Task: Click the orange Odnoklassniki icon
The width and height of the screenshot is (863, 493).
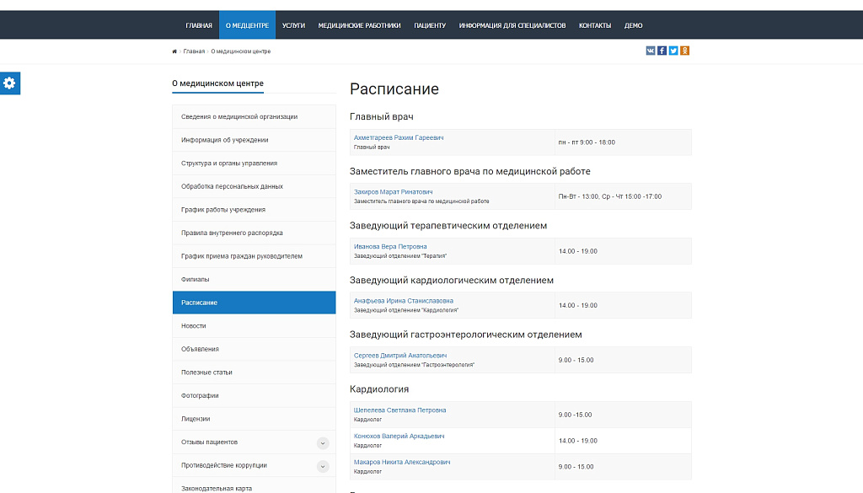Action: coord(684,51)
